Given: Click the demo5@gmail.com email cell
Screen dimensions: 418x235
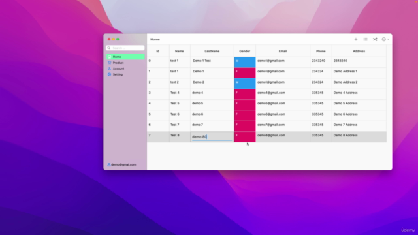Looking at the screenshot, I should 283,104.
